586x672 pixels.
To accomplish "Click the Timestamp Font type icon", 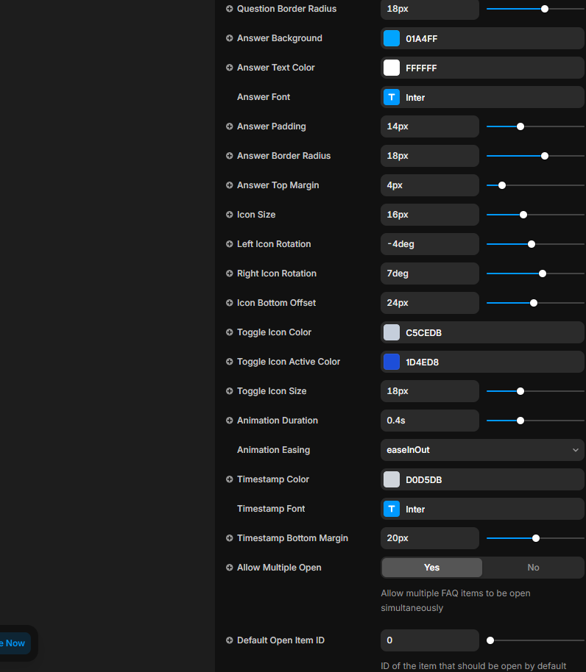I will point(392,509).
